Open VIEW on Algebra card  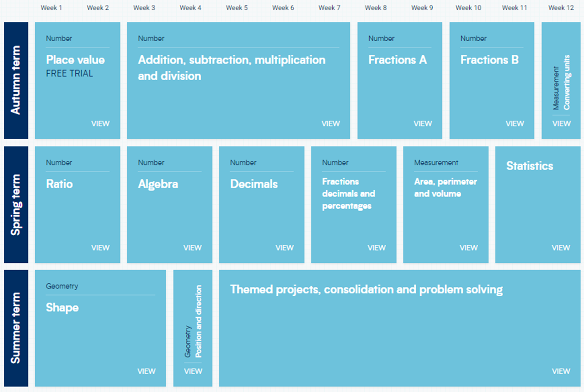point(192,248)
